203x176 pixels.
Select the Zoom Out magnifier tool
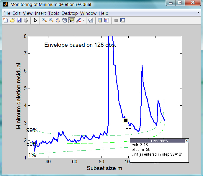(x=51, y=20)
